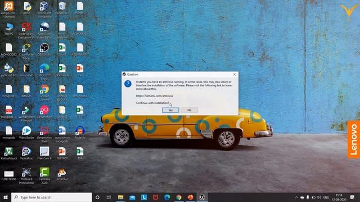This screenshot has width=360, height=202.
Task: Open the Mail app on the taskbar
Action: coord(133,197)
